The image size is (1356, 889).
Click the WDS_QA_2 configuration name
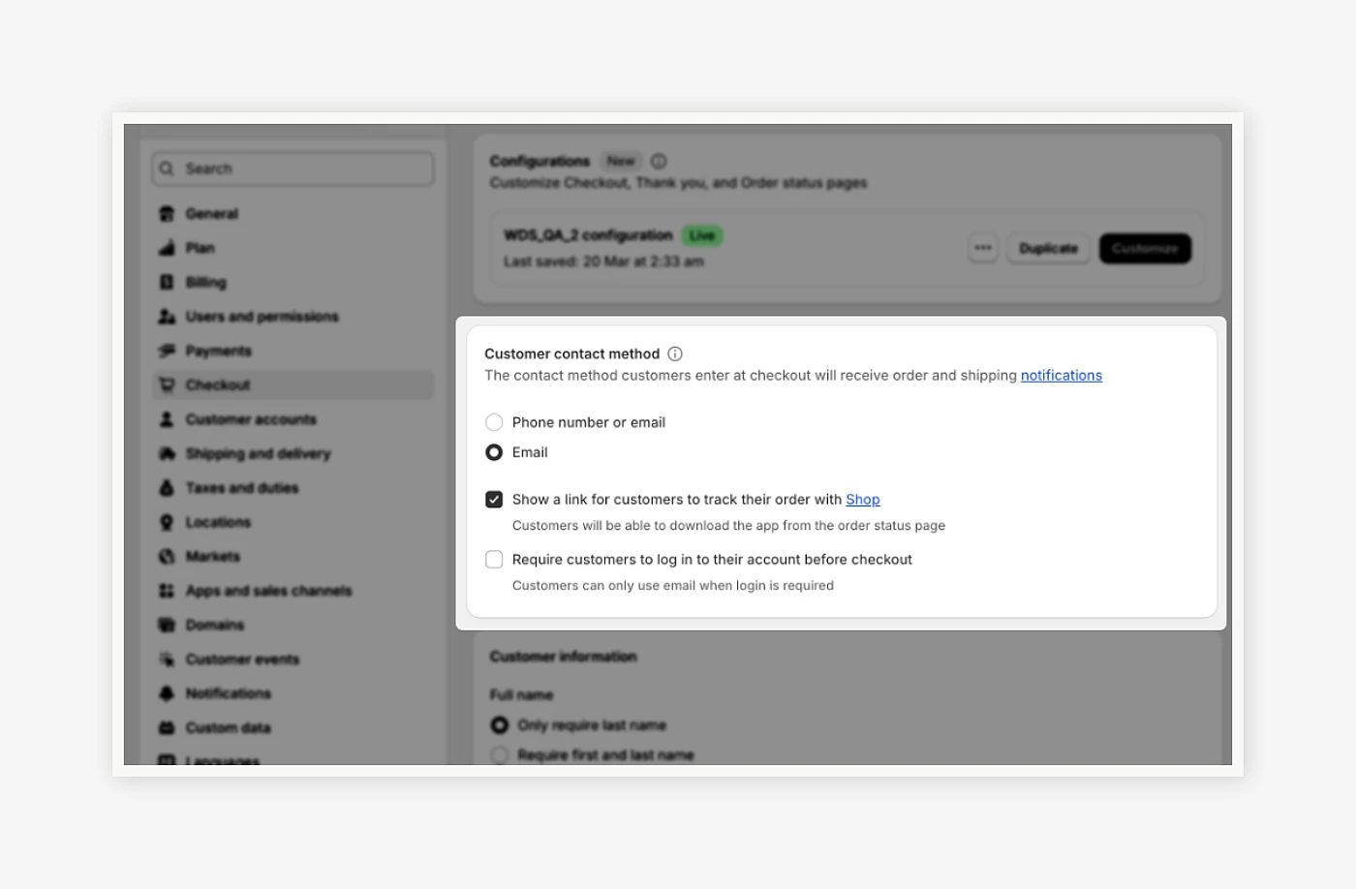pyautogui.click(x=588, y=235)
